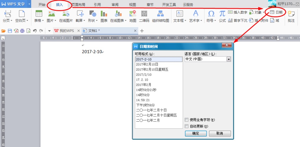This screenshot has width=300, height=147.
Task: Start the screenshot capture tool
Action: [x=80, y=14]
